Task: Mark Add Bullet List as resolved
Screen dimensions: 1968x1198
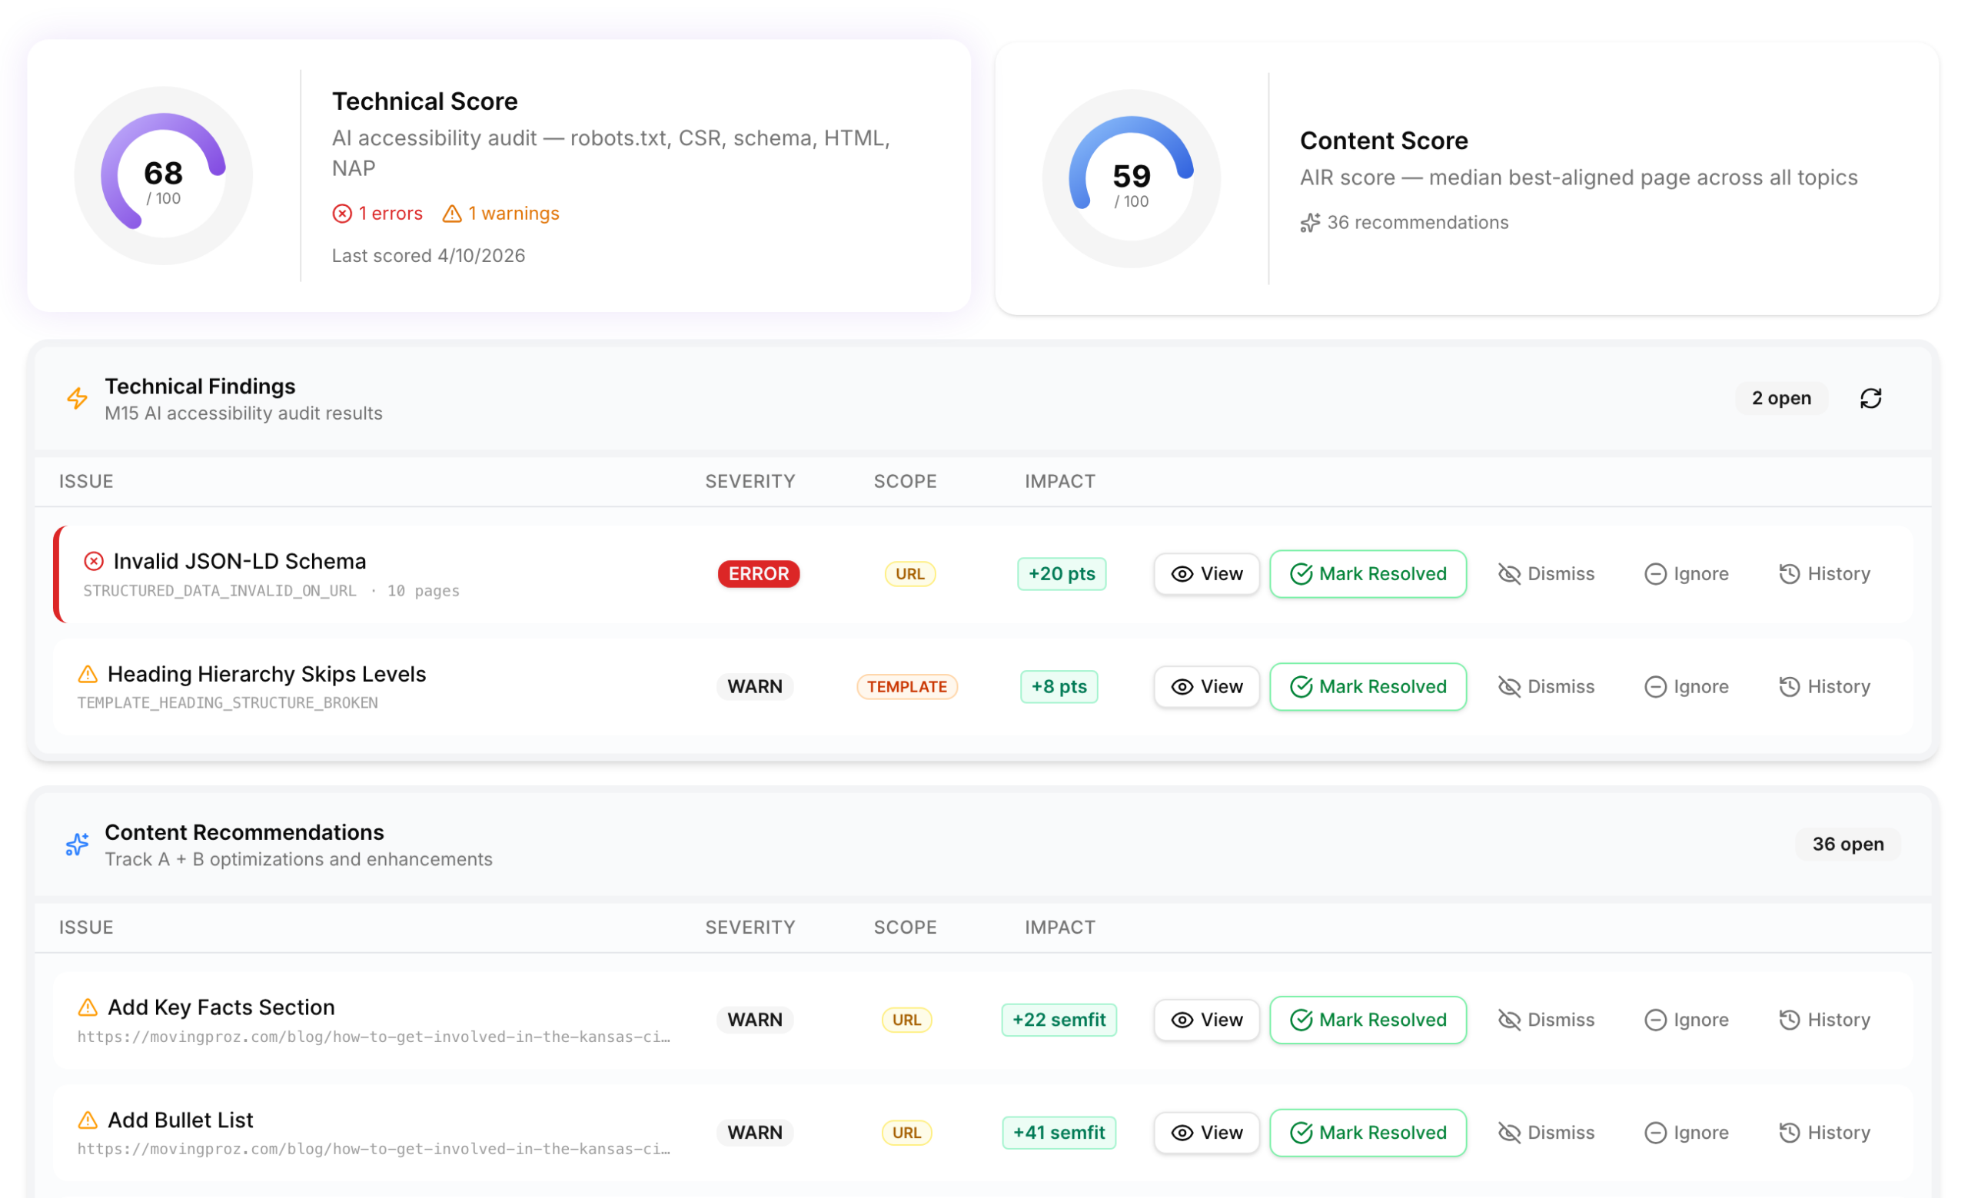Action: [x=1368, y=1133]
